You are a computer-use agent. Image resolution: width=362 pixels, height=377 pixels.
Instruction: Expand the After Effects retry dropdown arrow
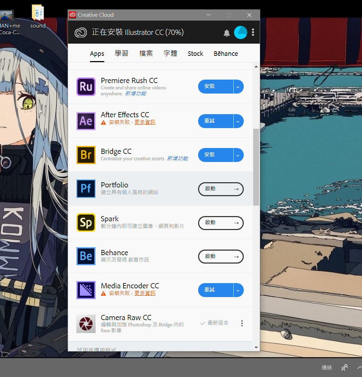pos(238,121)
